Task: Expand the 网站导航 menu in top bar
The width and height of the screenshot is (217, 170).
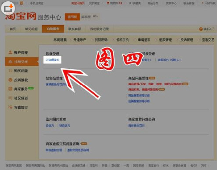Action: [x=210, y=3]
